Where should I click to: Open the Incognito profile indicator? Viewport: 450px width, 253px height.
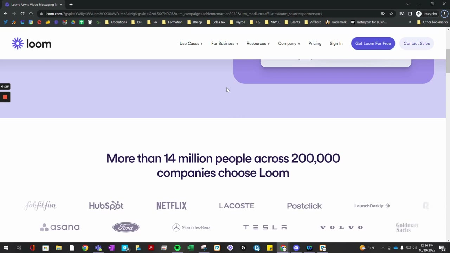(426, 14)
